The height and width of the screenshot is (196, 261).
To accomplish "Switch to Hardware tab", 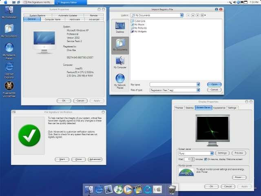I will coord(75,20).
